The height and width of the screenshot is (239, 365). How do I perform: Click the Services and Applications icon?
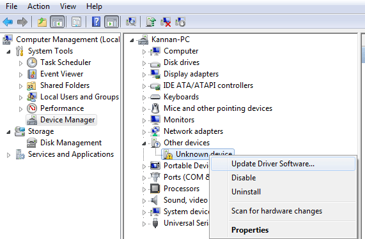20,154
